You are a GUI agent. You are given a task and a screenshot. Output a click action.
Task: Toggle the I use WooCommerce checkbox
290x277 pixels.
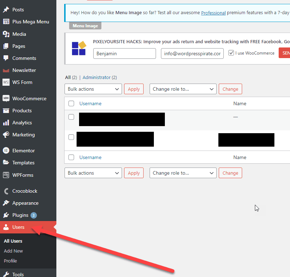231,53
